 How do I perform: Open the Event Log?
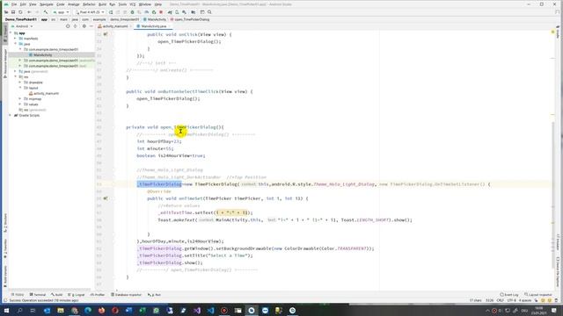[509, 295]
